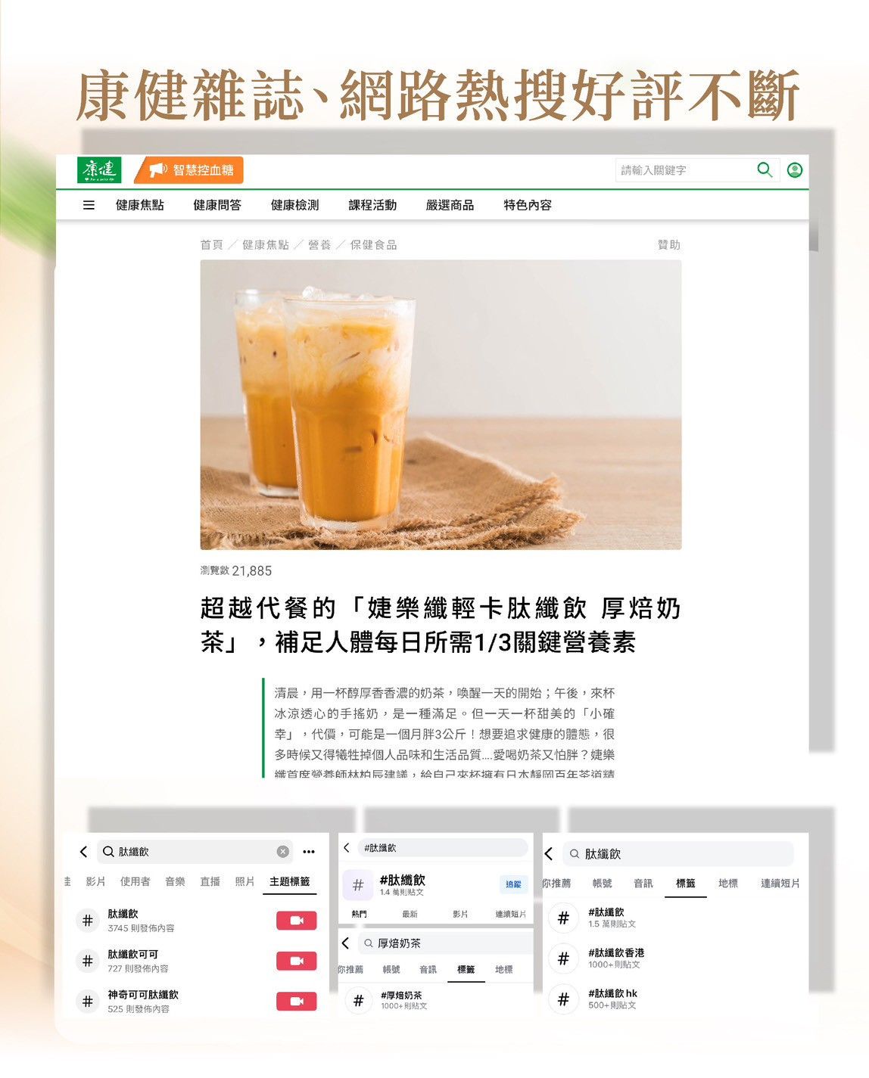Viewport: 869px width, 1078px height.
Task: Select the 地標 tab beside 標籤
Action: [727, 883]
